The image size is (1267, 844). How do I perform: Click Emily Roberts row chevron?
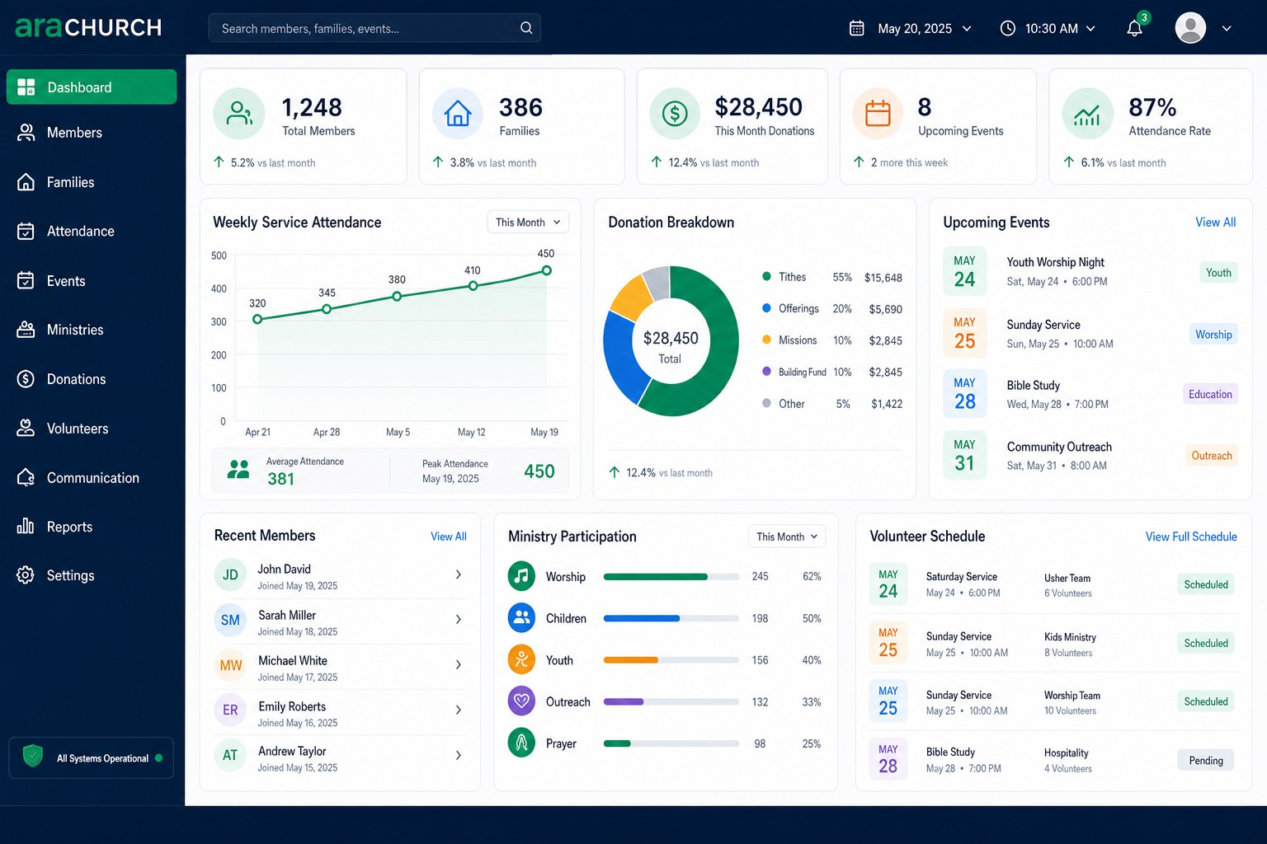(459, 710)
